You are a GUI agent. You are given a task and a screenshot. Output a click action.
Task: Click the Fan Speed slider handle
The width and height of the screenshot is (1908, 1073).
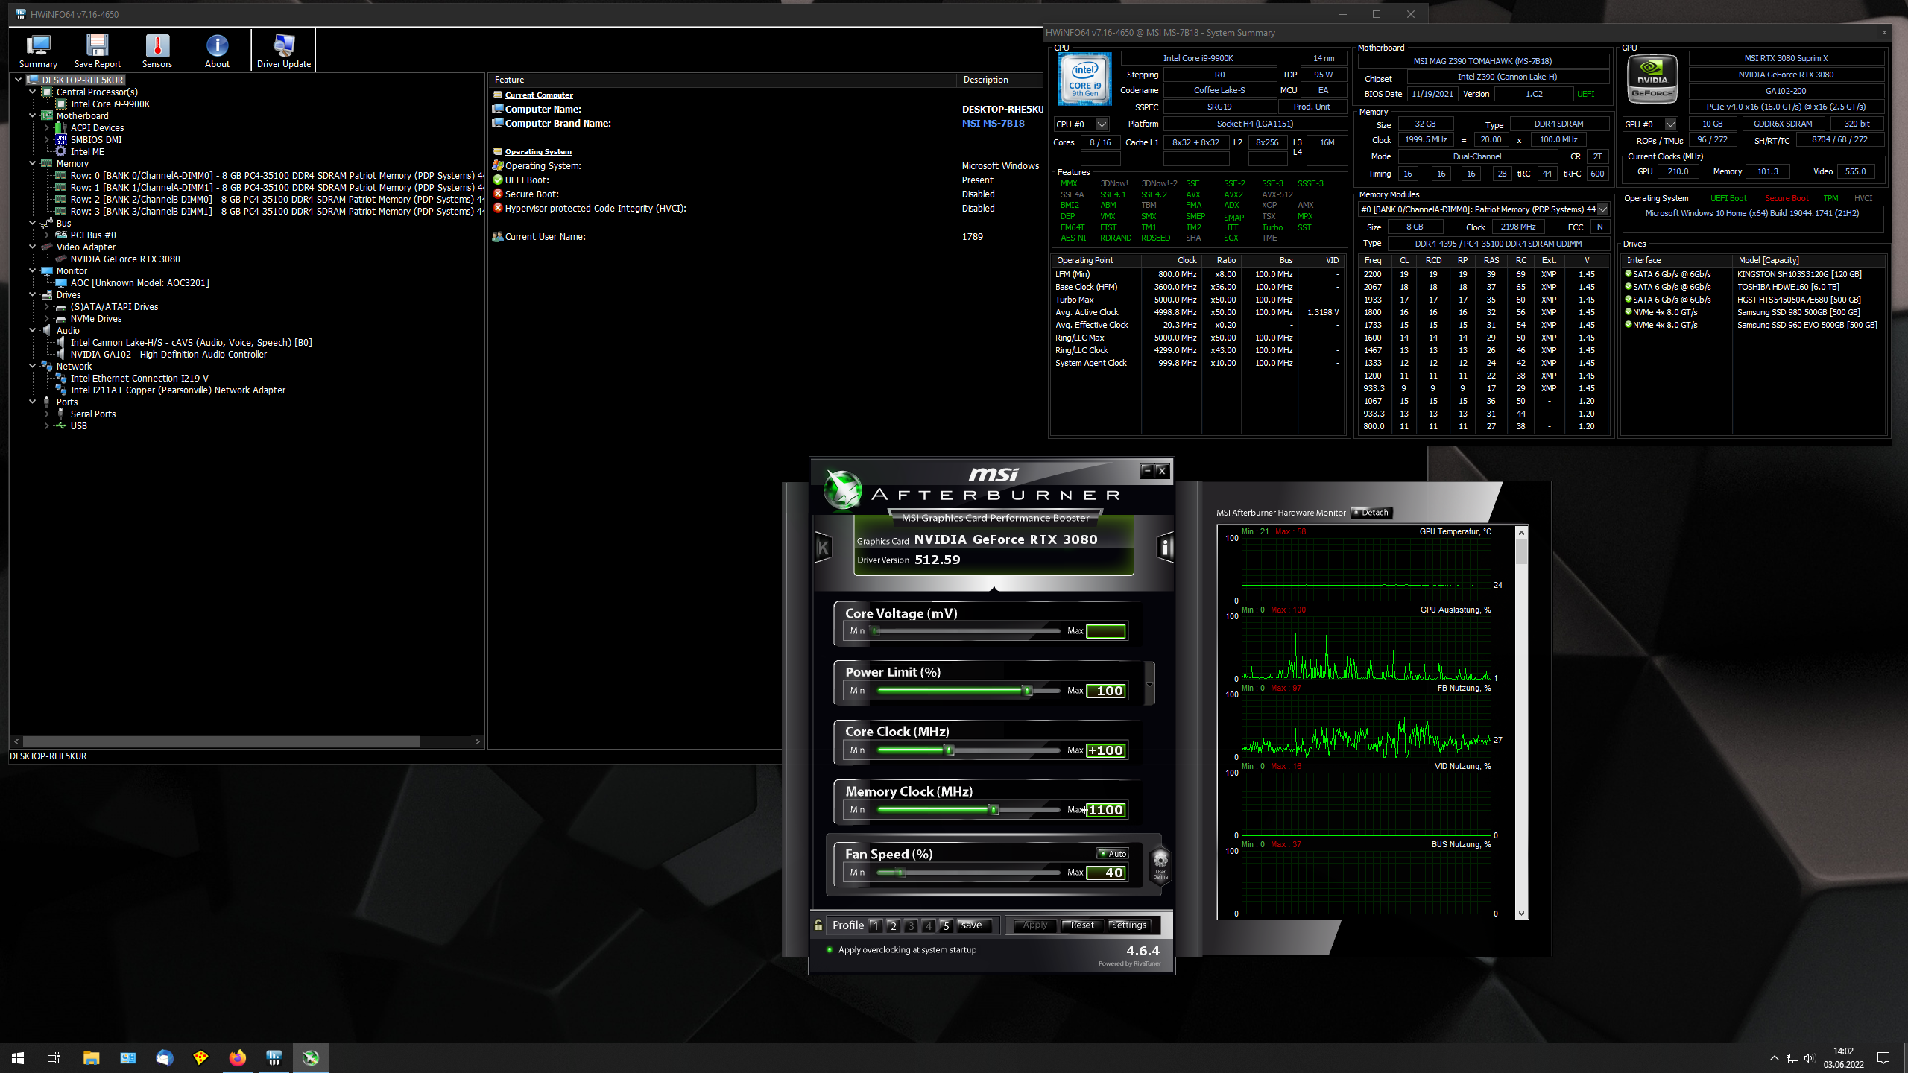click(900, 873)
